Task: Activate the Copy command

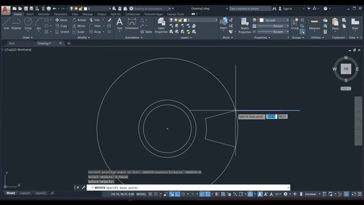Action: pos(61,26)
